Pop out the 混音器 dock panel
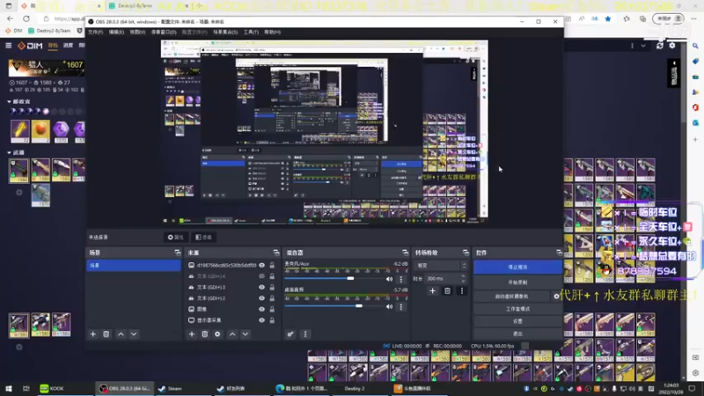Screen dimensions: 704x396 click(405, 253)
